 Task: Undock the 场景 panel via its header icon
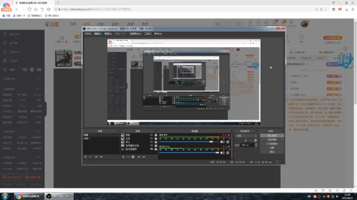coord(118,131)
